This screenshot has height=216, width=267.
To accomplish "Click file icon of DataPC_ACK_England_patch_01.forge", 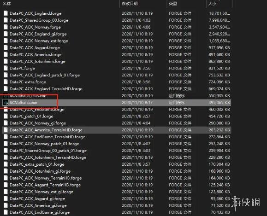I will (6, 75).
